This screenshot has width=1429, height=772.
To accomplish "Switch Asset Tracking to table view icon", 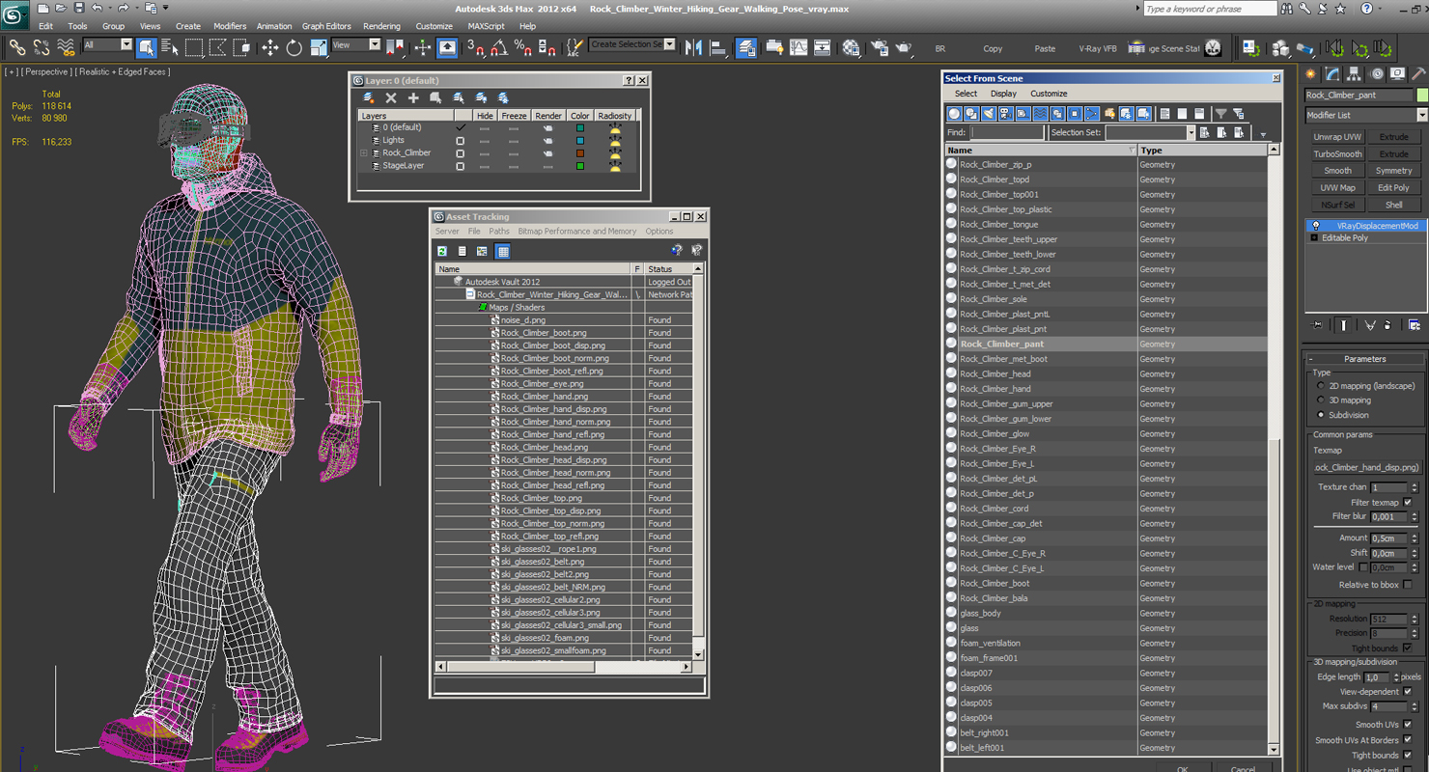I will [502, 251].
